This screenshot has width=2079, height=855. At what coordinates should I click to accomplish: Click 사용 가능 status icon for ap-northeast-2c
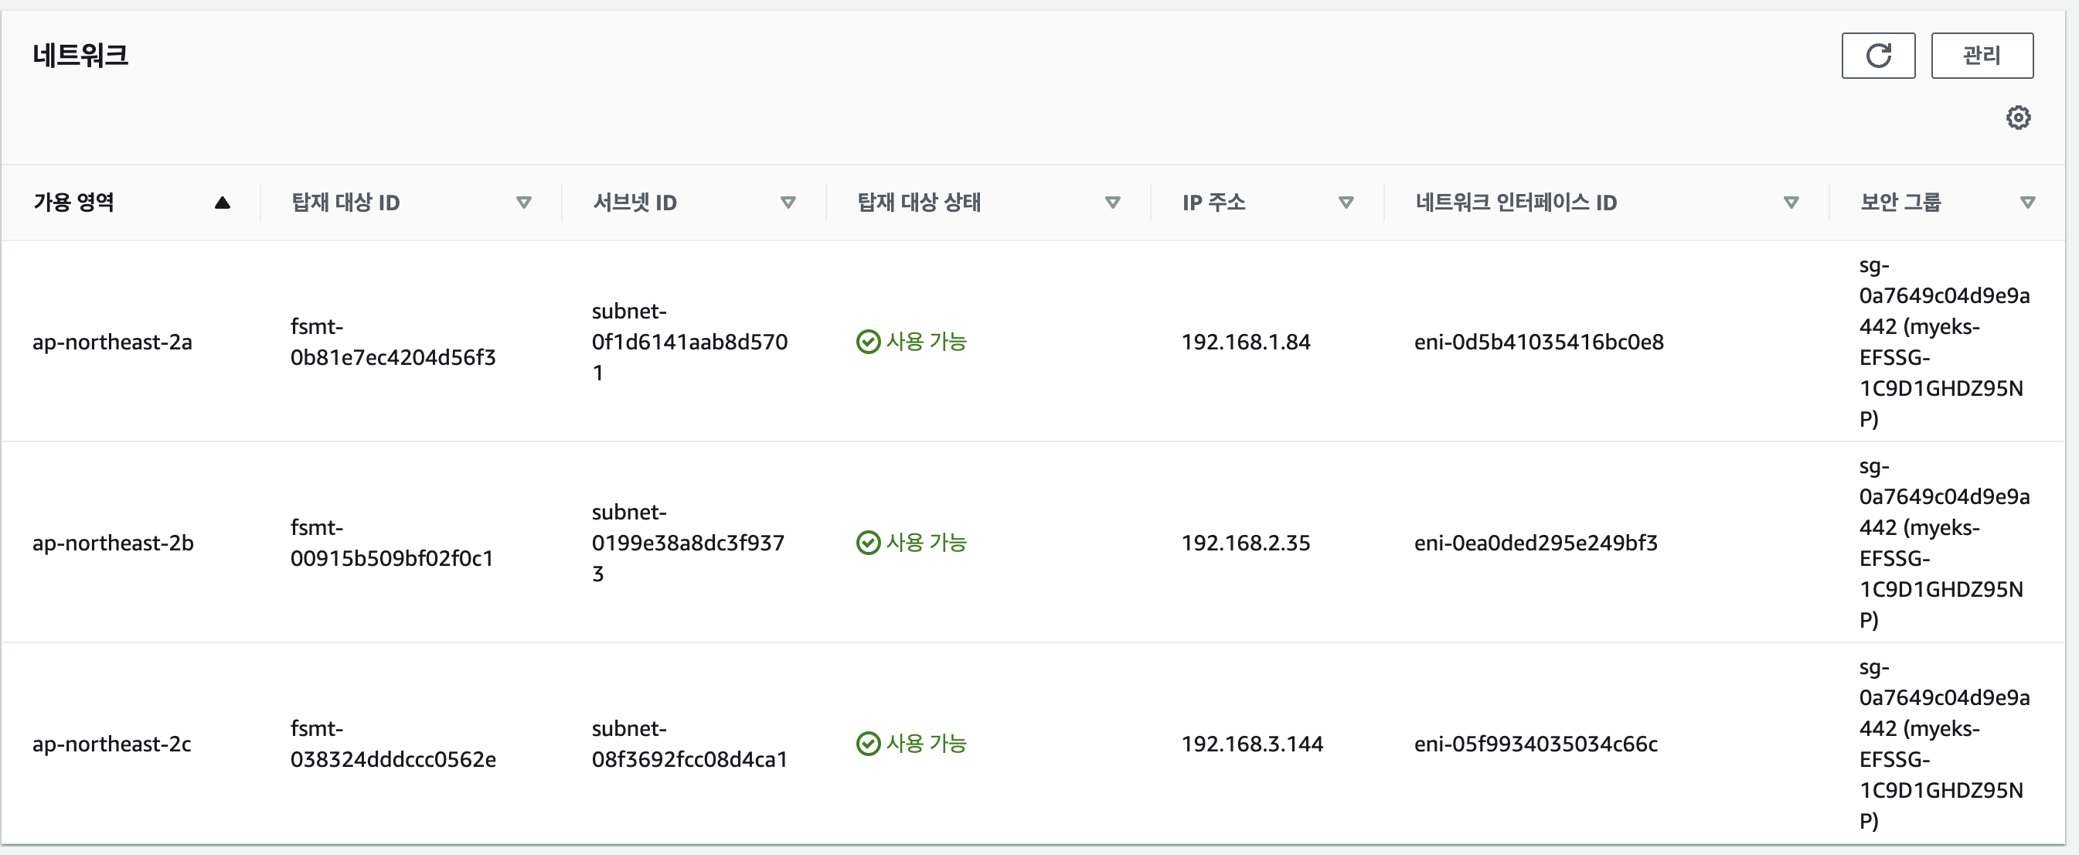868,744
